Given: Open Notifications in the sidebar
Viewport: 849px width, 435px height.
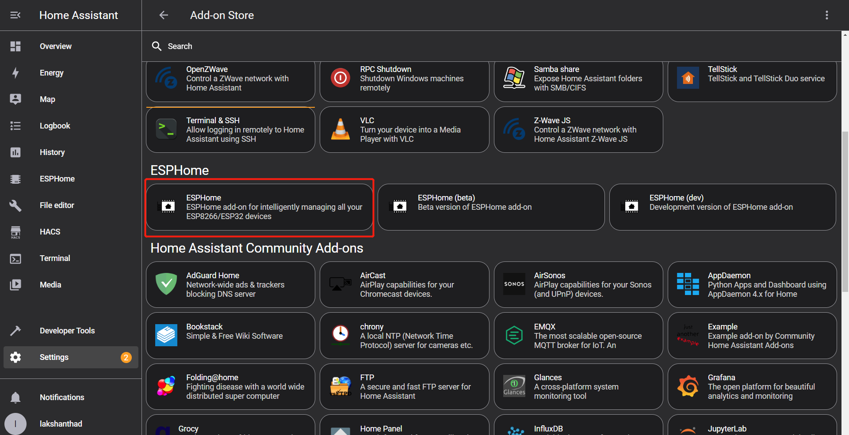Looking at the screenshot, I should pyautogui.click(x=71, y=397).
